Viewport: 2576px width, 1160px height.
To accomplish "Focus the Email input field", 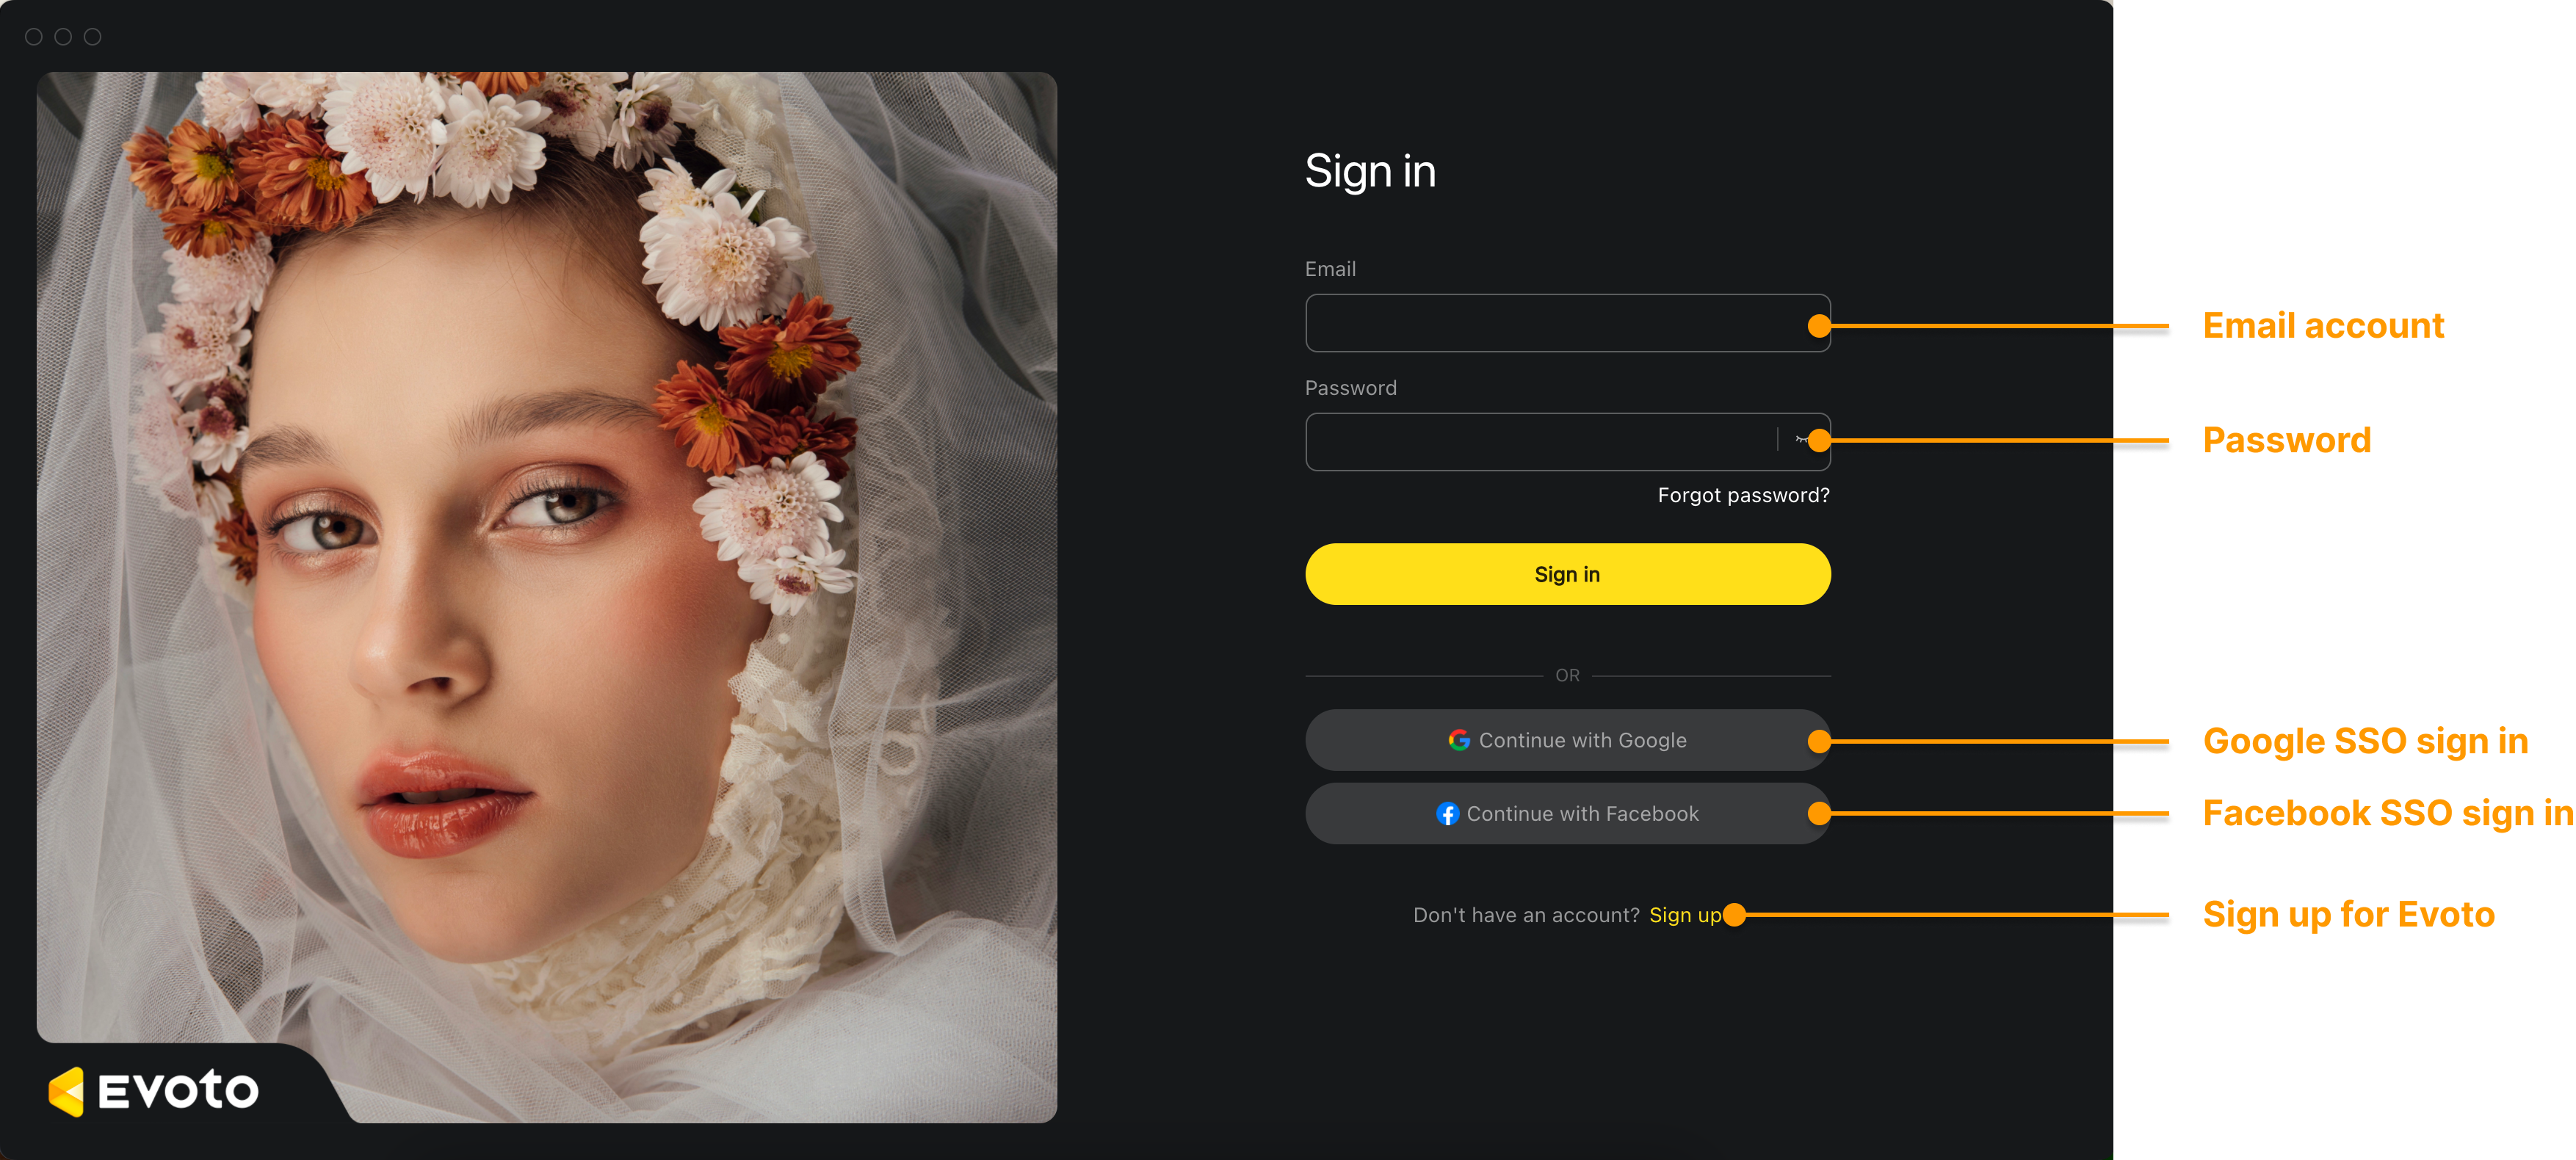I will 1567,323.
